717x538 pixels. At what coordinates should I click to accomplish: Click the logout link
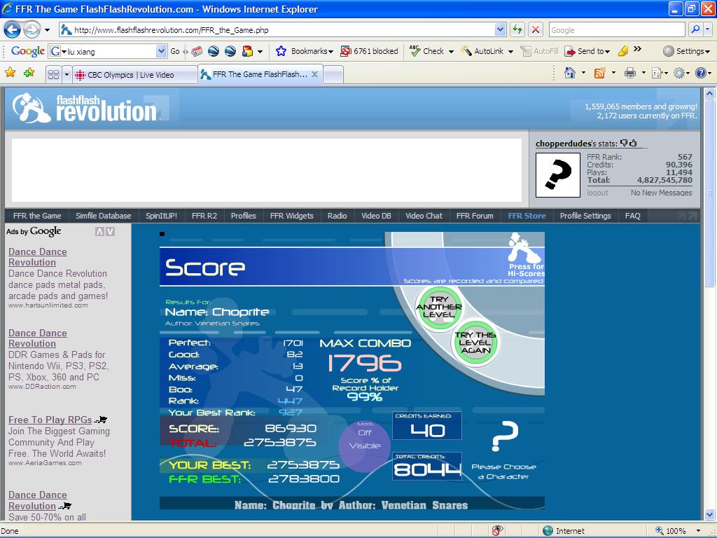coord(598,193)
